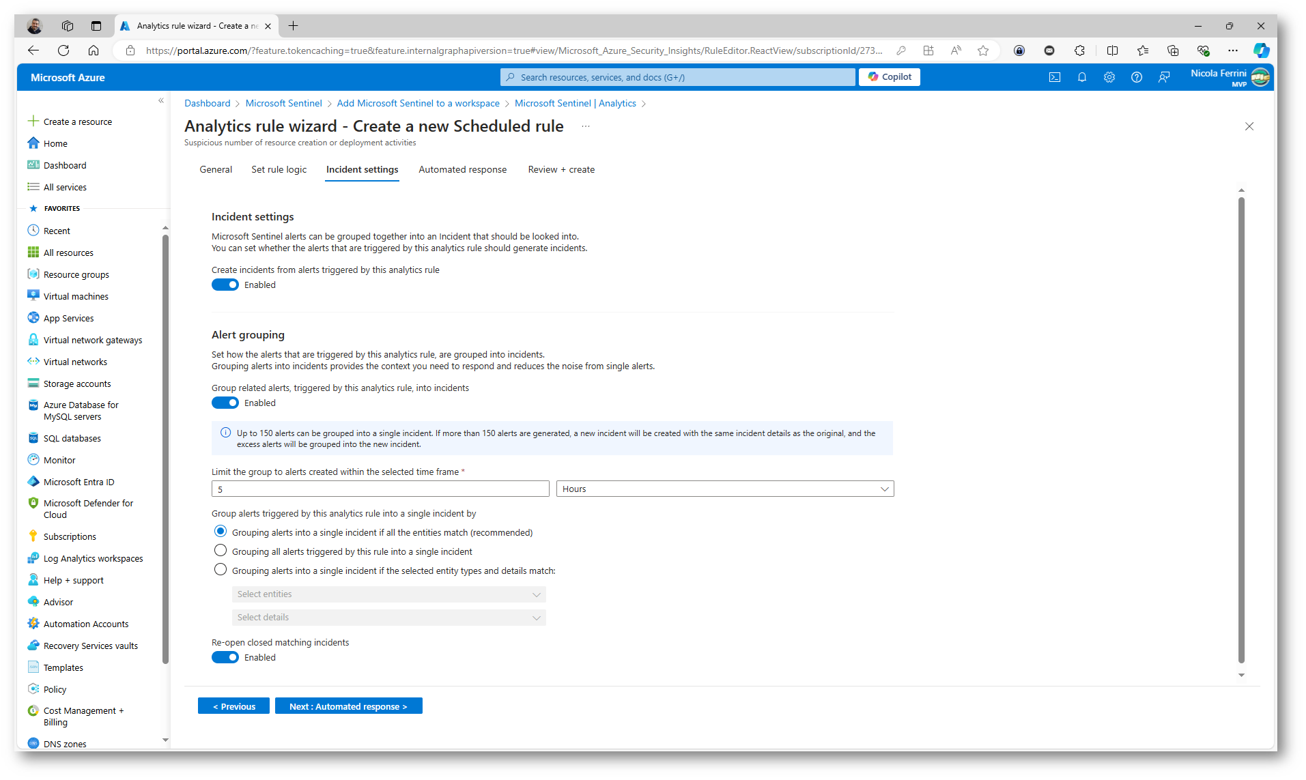
Task: Open browser extensions puzzle icon
Action: click(1079, 50)
